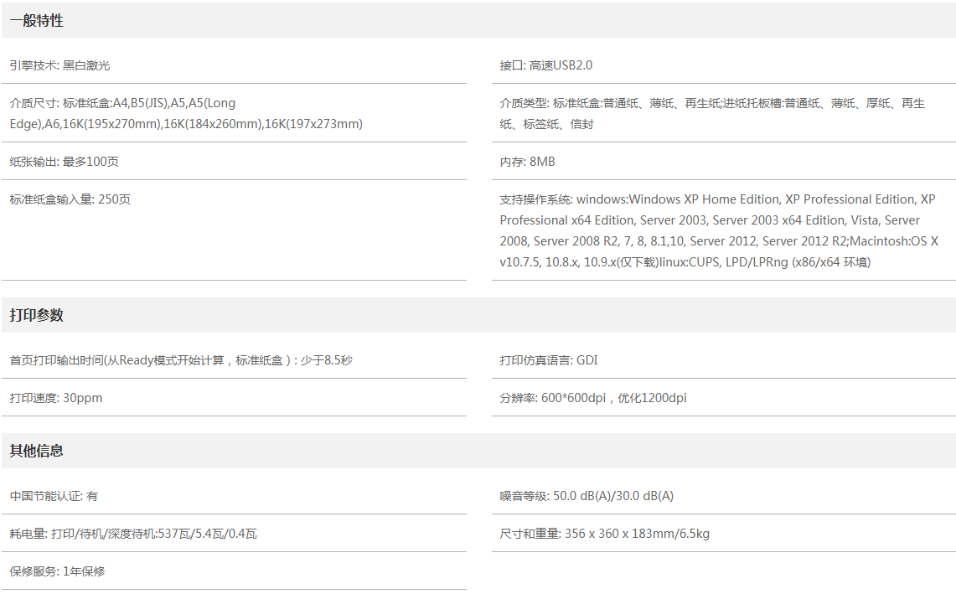Click the 尺寸和重量 dimensions entry
Image resolution: width=956 pixels, height=594 pixels.
pos(604,534)
